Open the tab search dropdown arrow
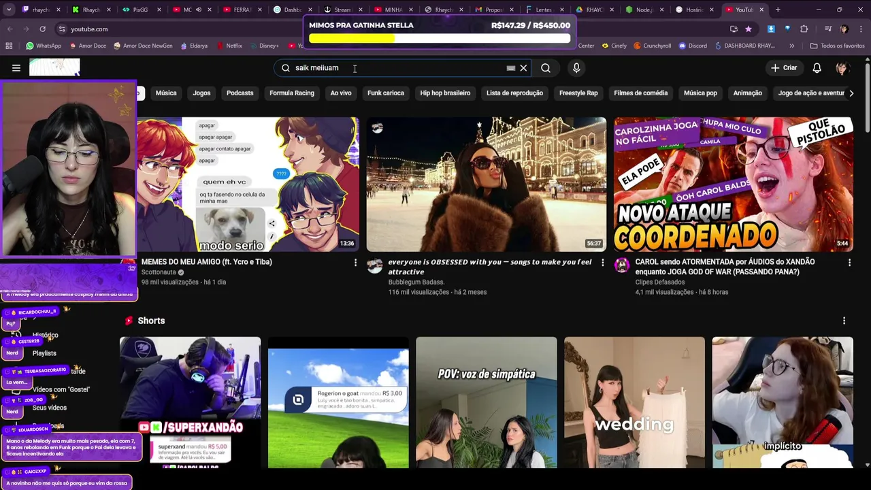The image size is (871, 490). tap(10, 10)
